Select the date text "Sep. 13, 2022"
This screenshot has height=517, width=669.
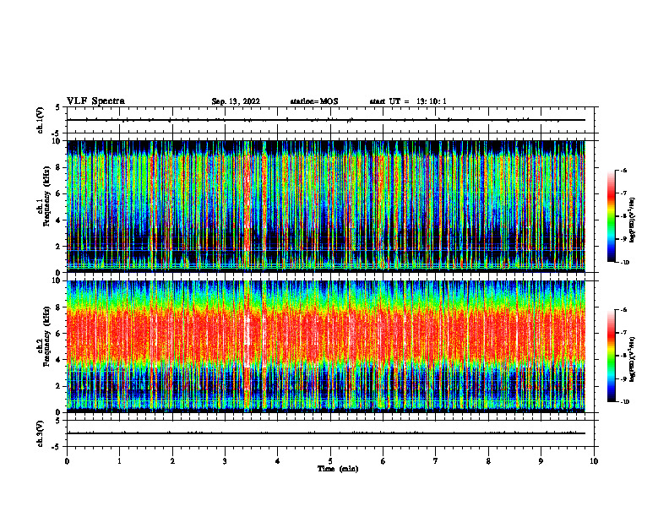pyautogui.click(x=236, y=101)
